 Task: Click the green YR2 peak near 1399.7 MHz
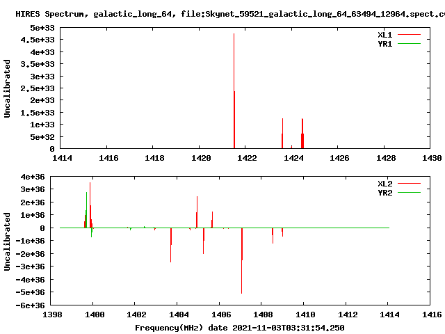86,210
